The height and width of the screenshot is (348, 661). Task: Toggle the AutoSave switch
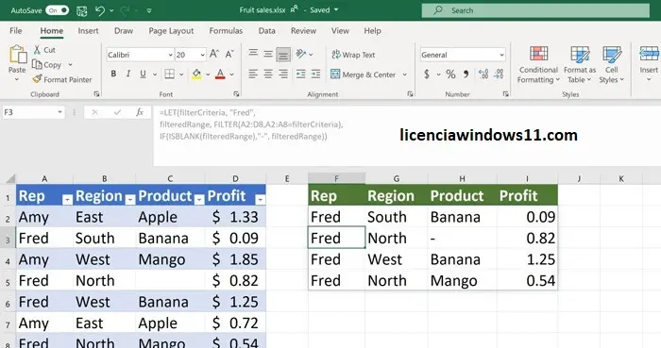tap(57, 10)
